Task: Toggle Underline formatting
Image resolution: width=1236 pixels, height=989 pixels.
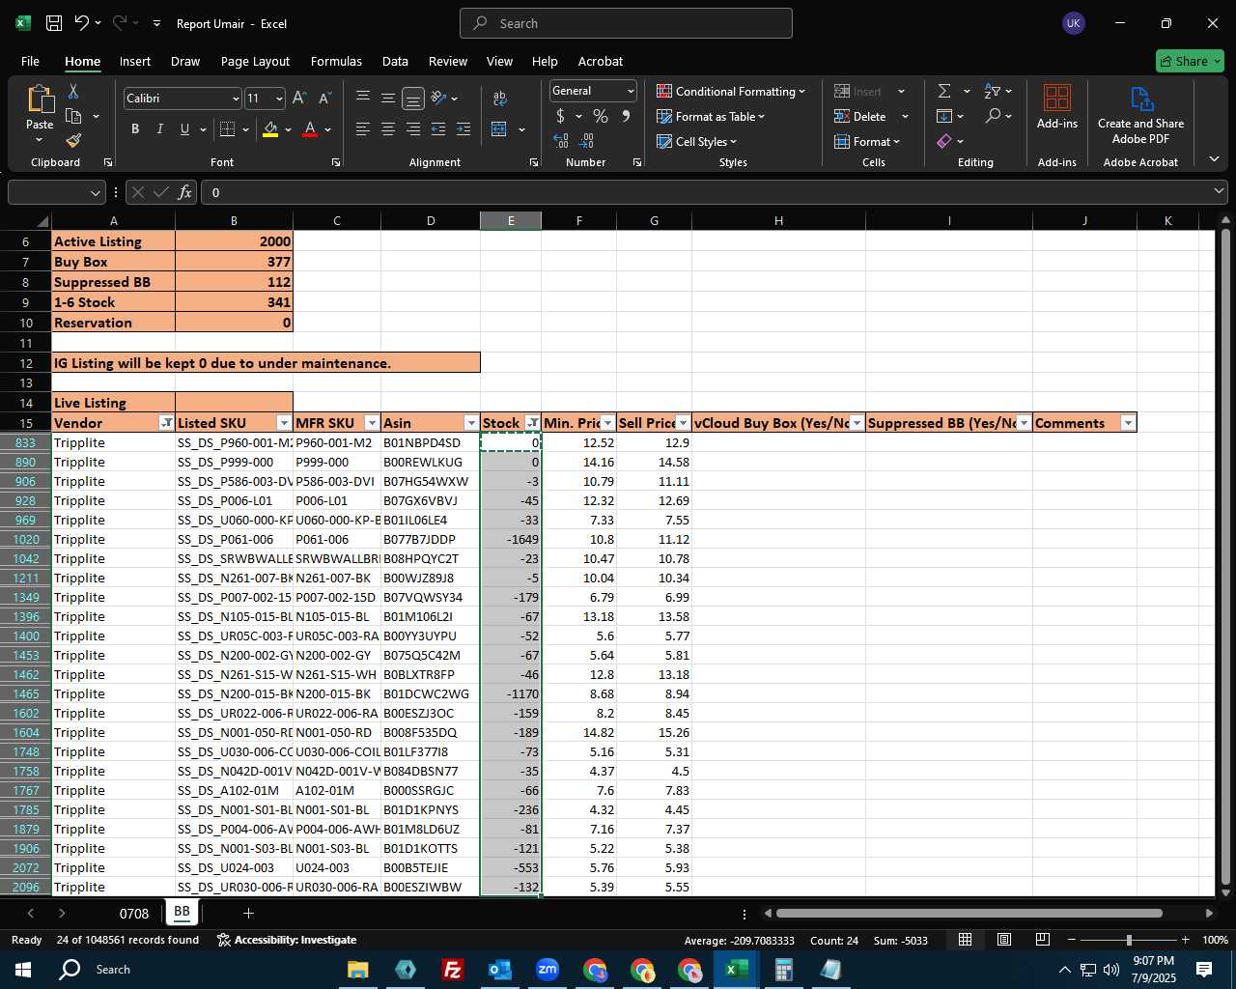Action: click(x=184, y=128)
